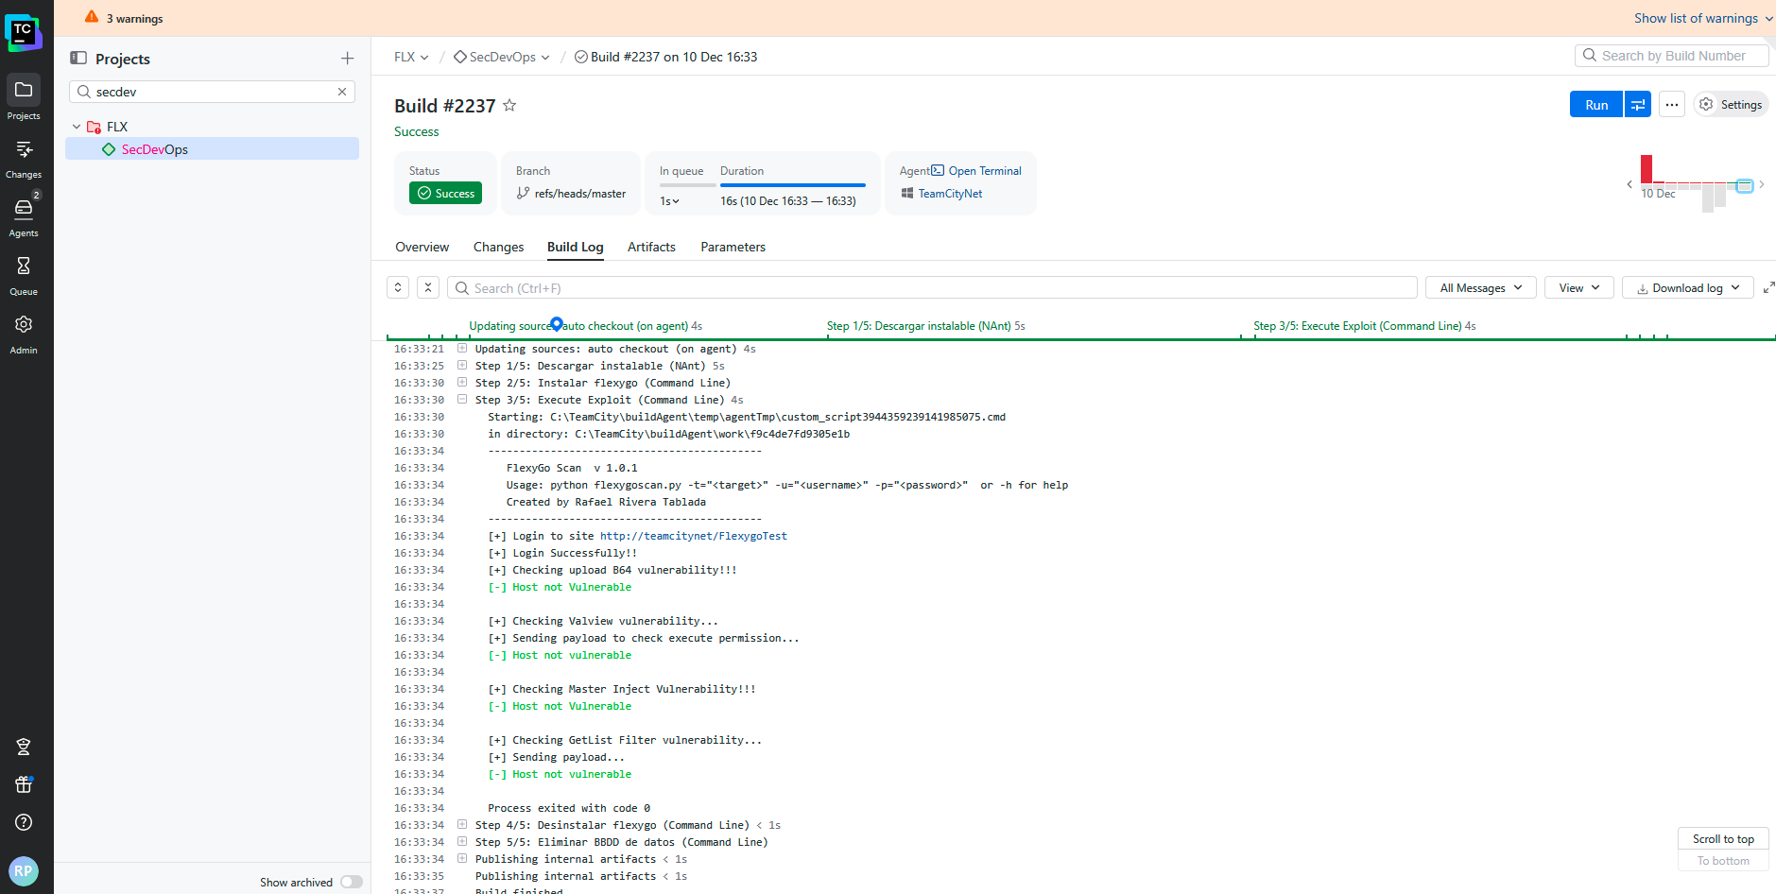Screen dimensions: 1776x894
Task: Open the more actions ellipsis button
Action: (1672, 105)
